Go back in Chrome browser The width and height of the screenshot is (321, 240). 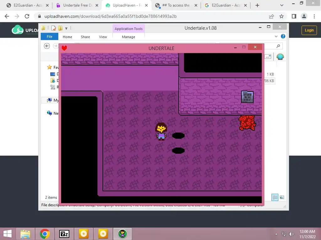point(7,16)
